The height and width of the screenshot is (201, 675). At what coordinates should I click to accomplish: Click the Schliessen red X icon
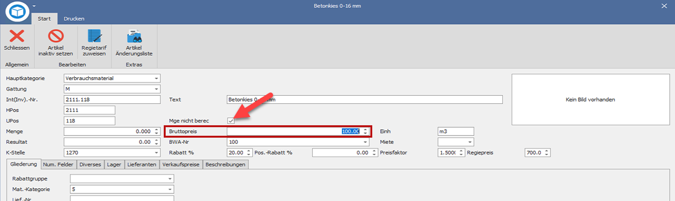pyautogui.click(x=17, y=37)
